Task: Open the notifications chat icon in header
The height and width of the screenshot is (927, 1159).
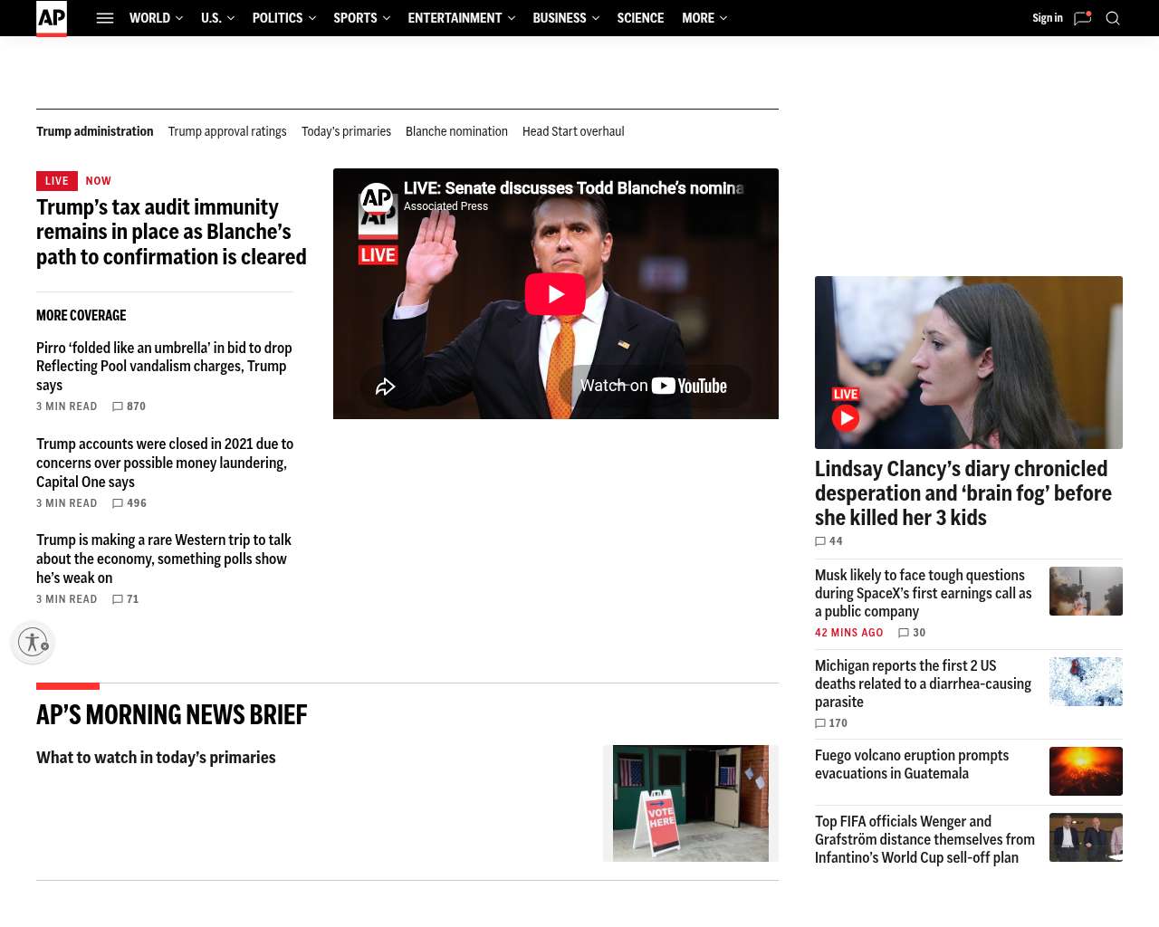Action: pos(1082,18)
